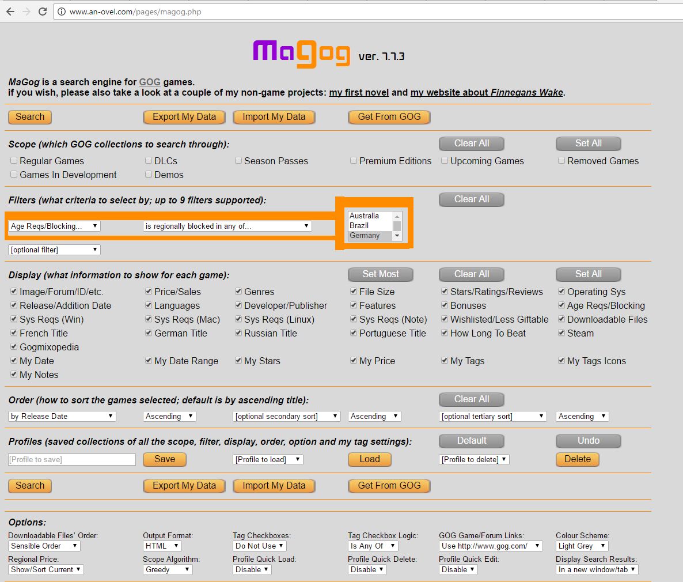Save the current profile

pyautogui.click(x=165, y=459)
